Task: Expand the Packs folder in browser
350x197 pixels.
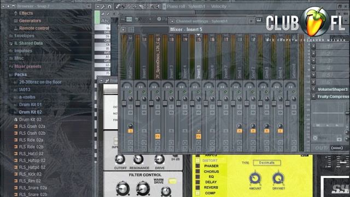Action: click(21, 74)
